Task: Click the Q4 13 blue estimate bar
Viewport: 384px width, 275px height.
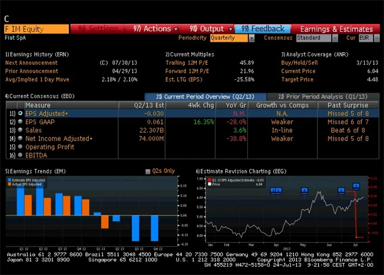Action: click(x=155, y=228)
